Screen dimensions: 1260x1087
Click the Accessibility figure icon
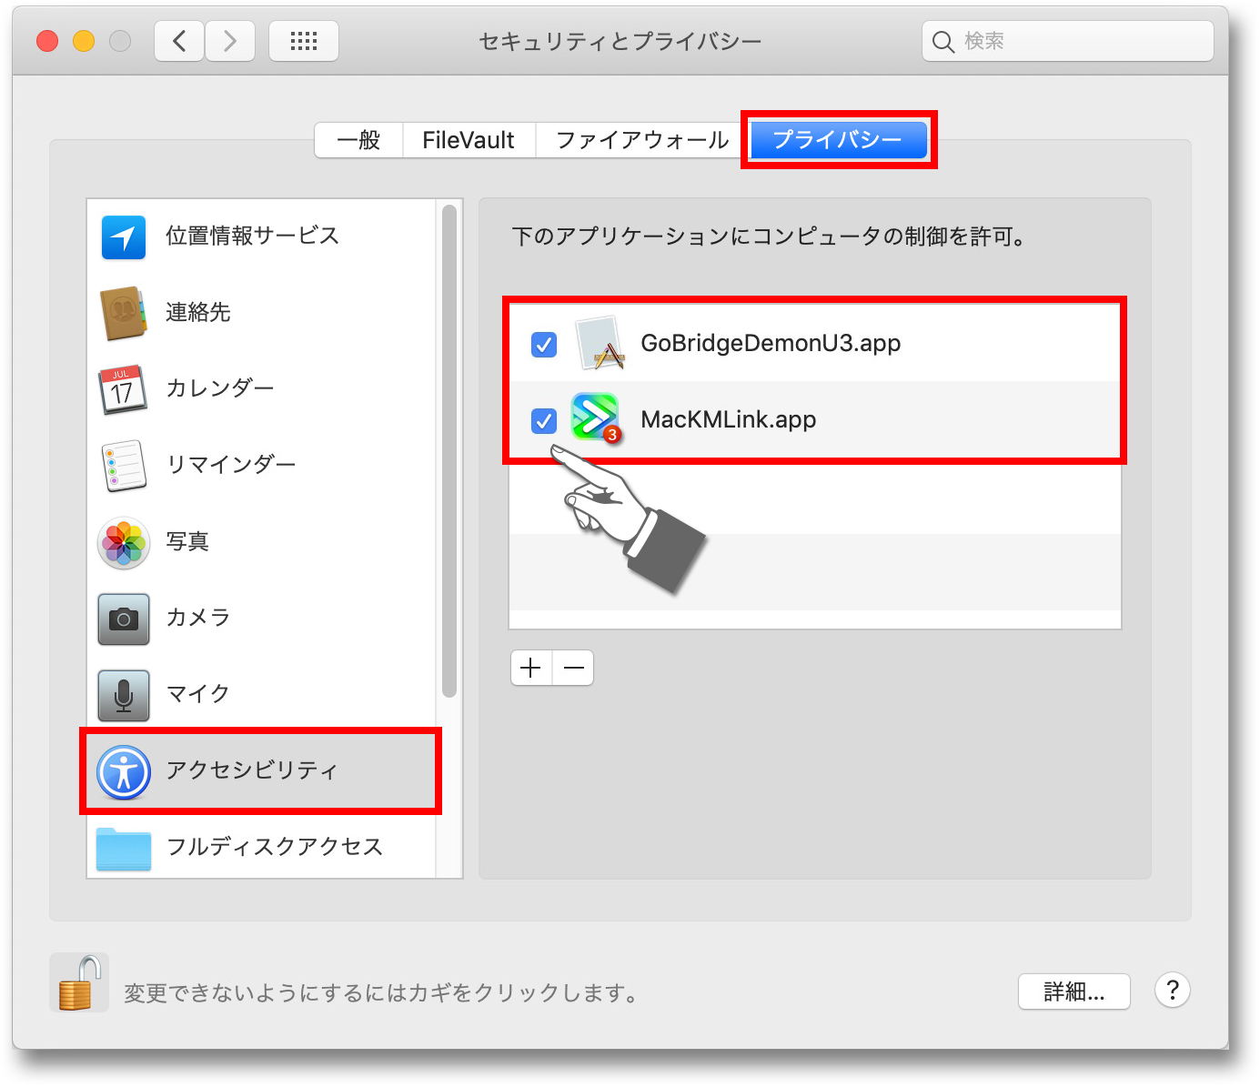point(124,772)
